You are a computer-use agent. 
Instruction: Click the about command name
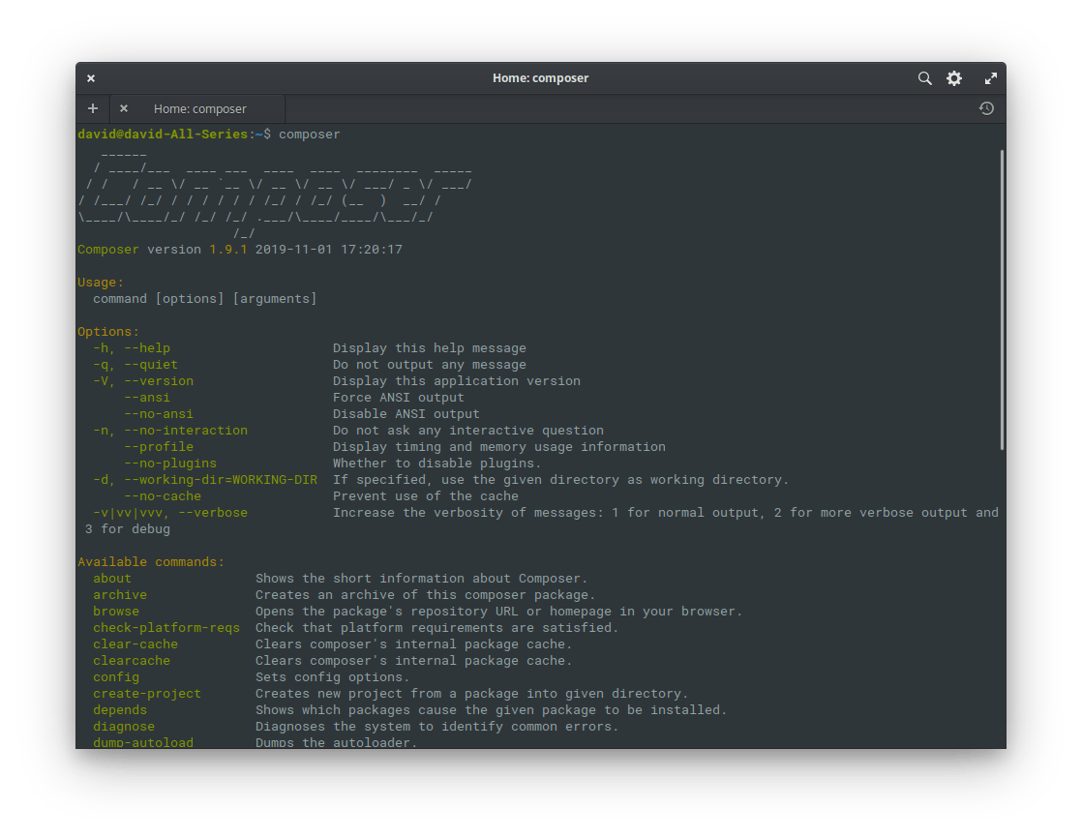coord(112,579)
